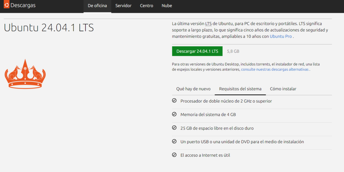Click the Ubuntu 24.04.1 LTS heading
The width and height of the screenshot is (344, 172).
(49, 28)
